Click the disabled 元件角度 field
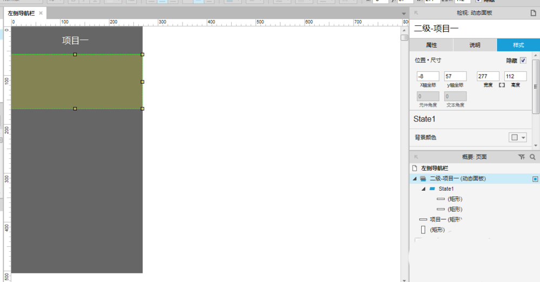 pyautogui.click(x=428, y=96)
